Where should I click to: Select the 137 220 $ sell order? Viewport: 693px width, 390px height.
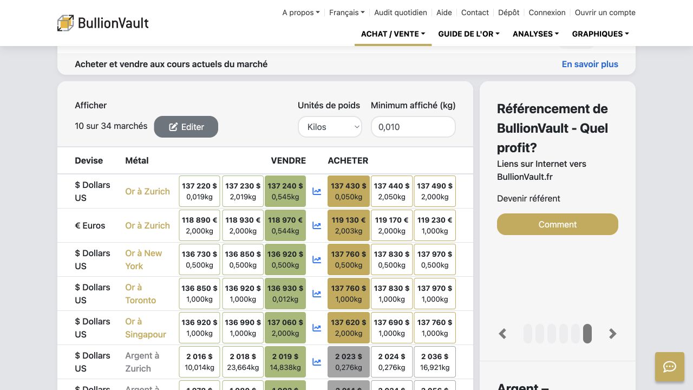coord(199,191)
